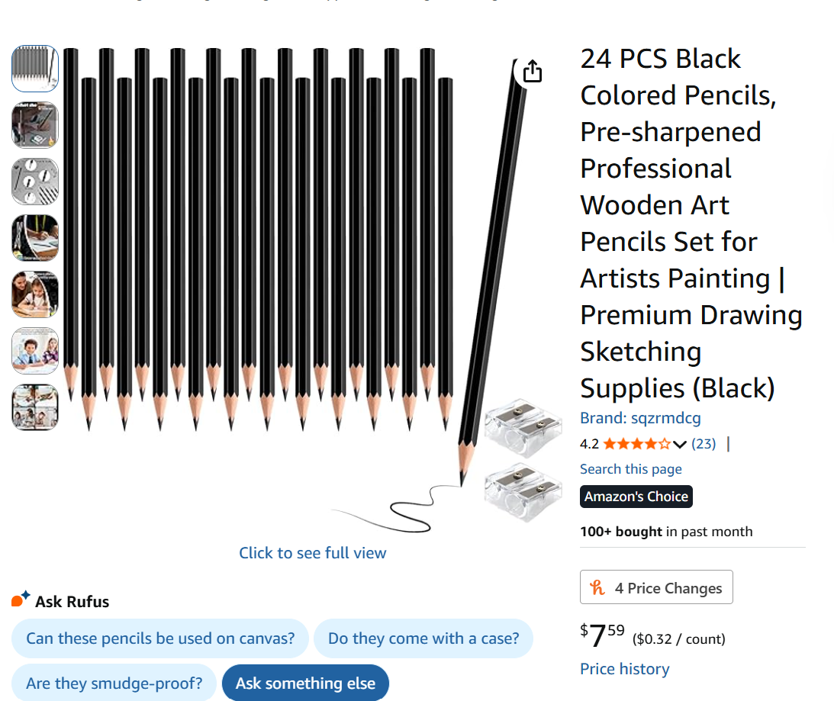Select the sixth product thumbnail

pyautogui.click(x=35, y=351)
